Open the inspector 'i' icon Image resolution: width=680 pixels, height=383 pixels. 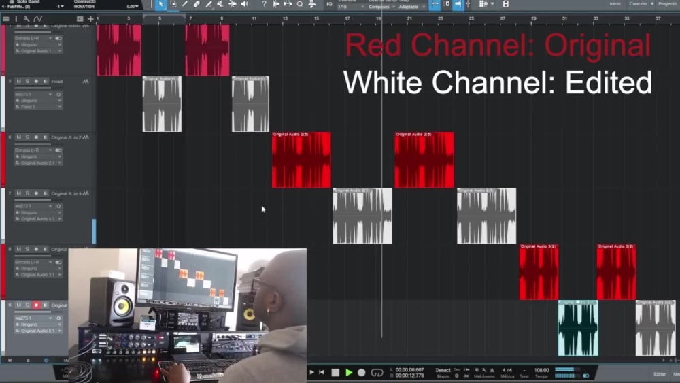pyautogui.click(x=16, y=19)
